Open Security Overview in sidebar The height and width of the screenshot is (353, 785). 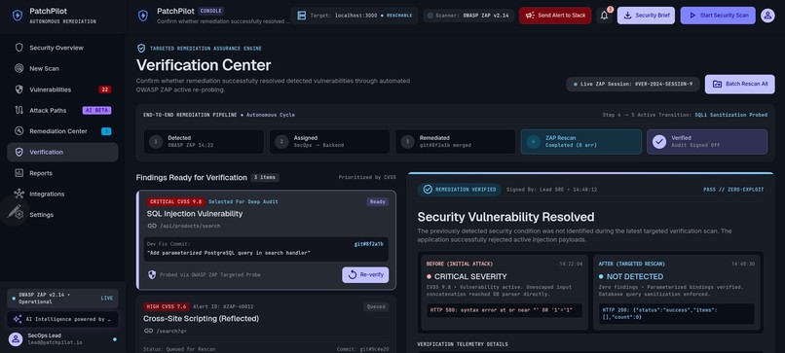[x=62, y=48]
